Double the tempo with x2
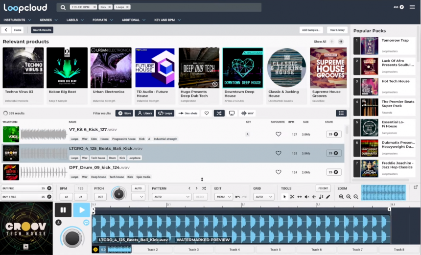The image size is (421, 255). [66, 197]
